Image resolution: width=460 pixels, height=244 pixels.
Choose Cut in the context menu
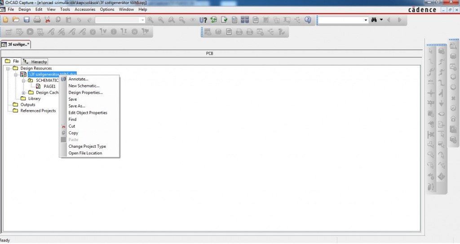pyautogui.click(x=89, y=126)
